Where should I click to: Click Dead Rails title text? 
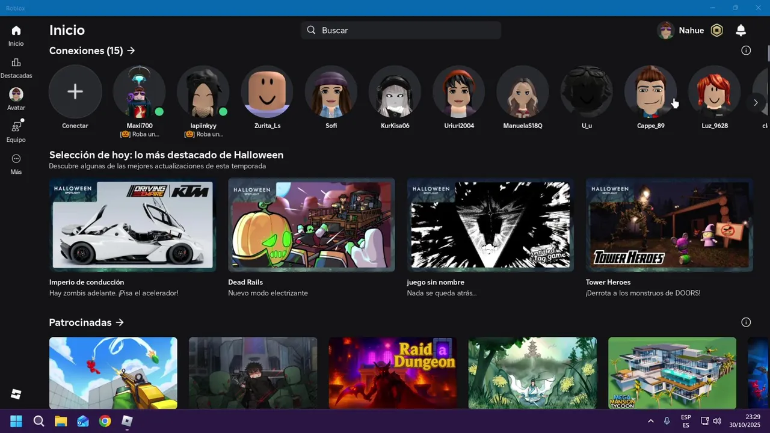pyautogui.click(x=245, y=282)
